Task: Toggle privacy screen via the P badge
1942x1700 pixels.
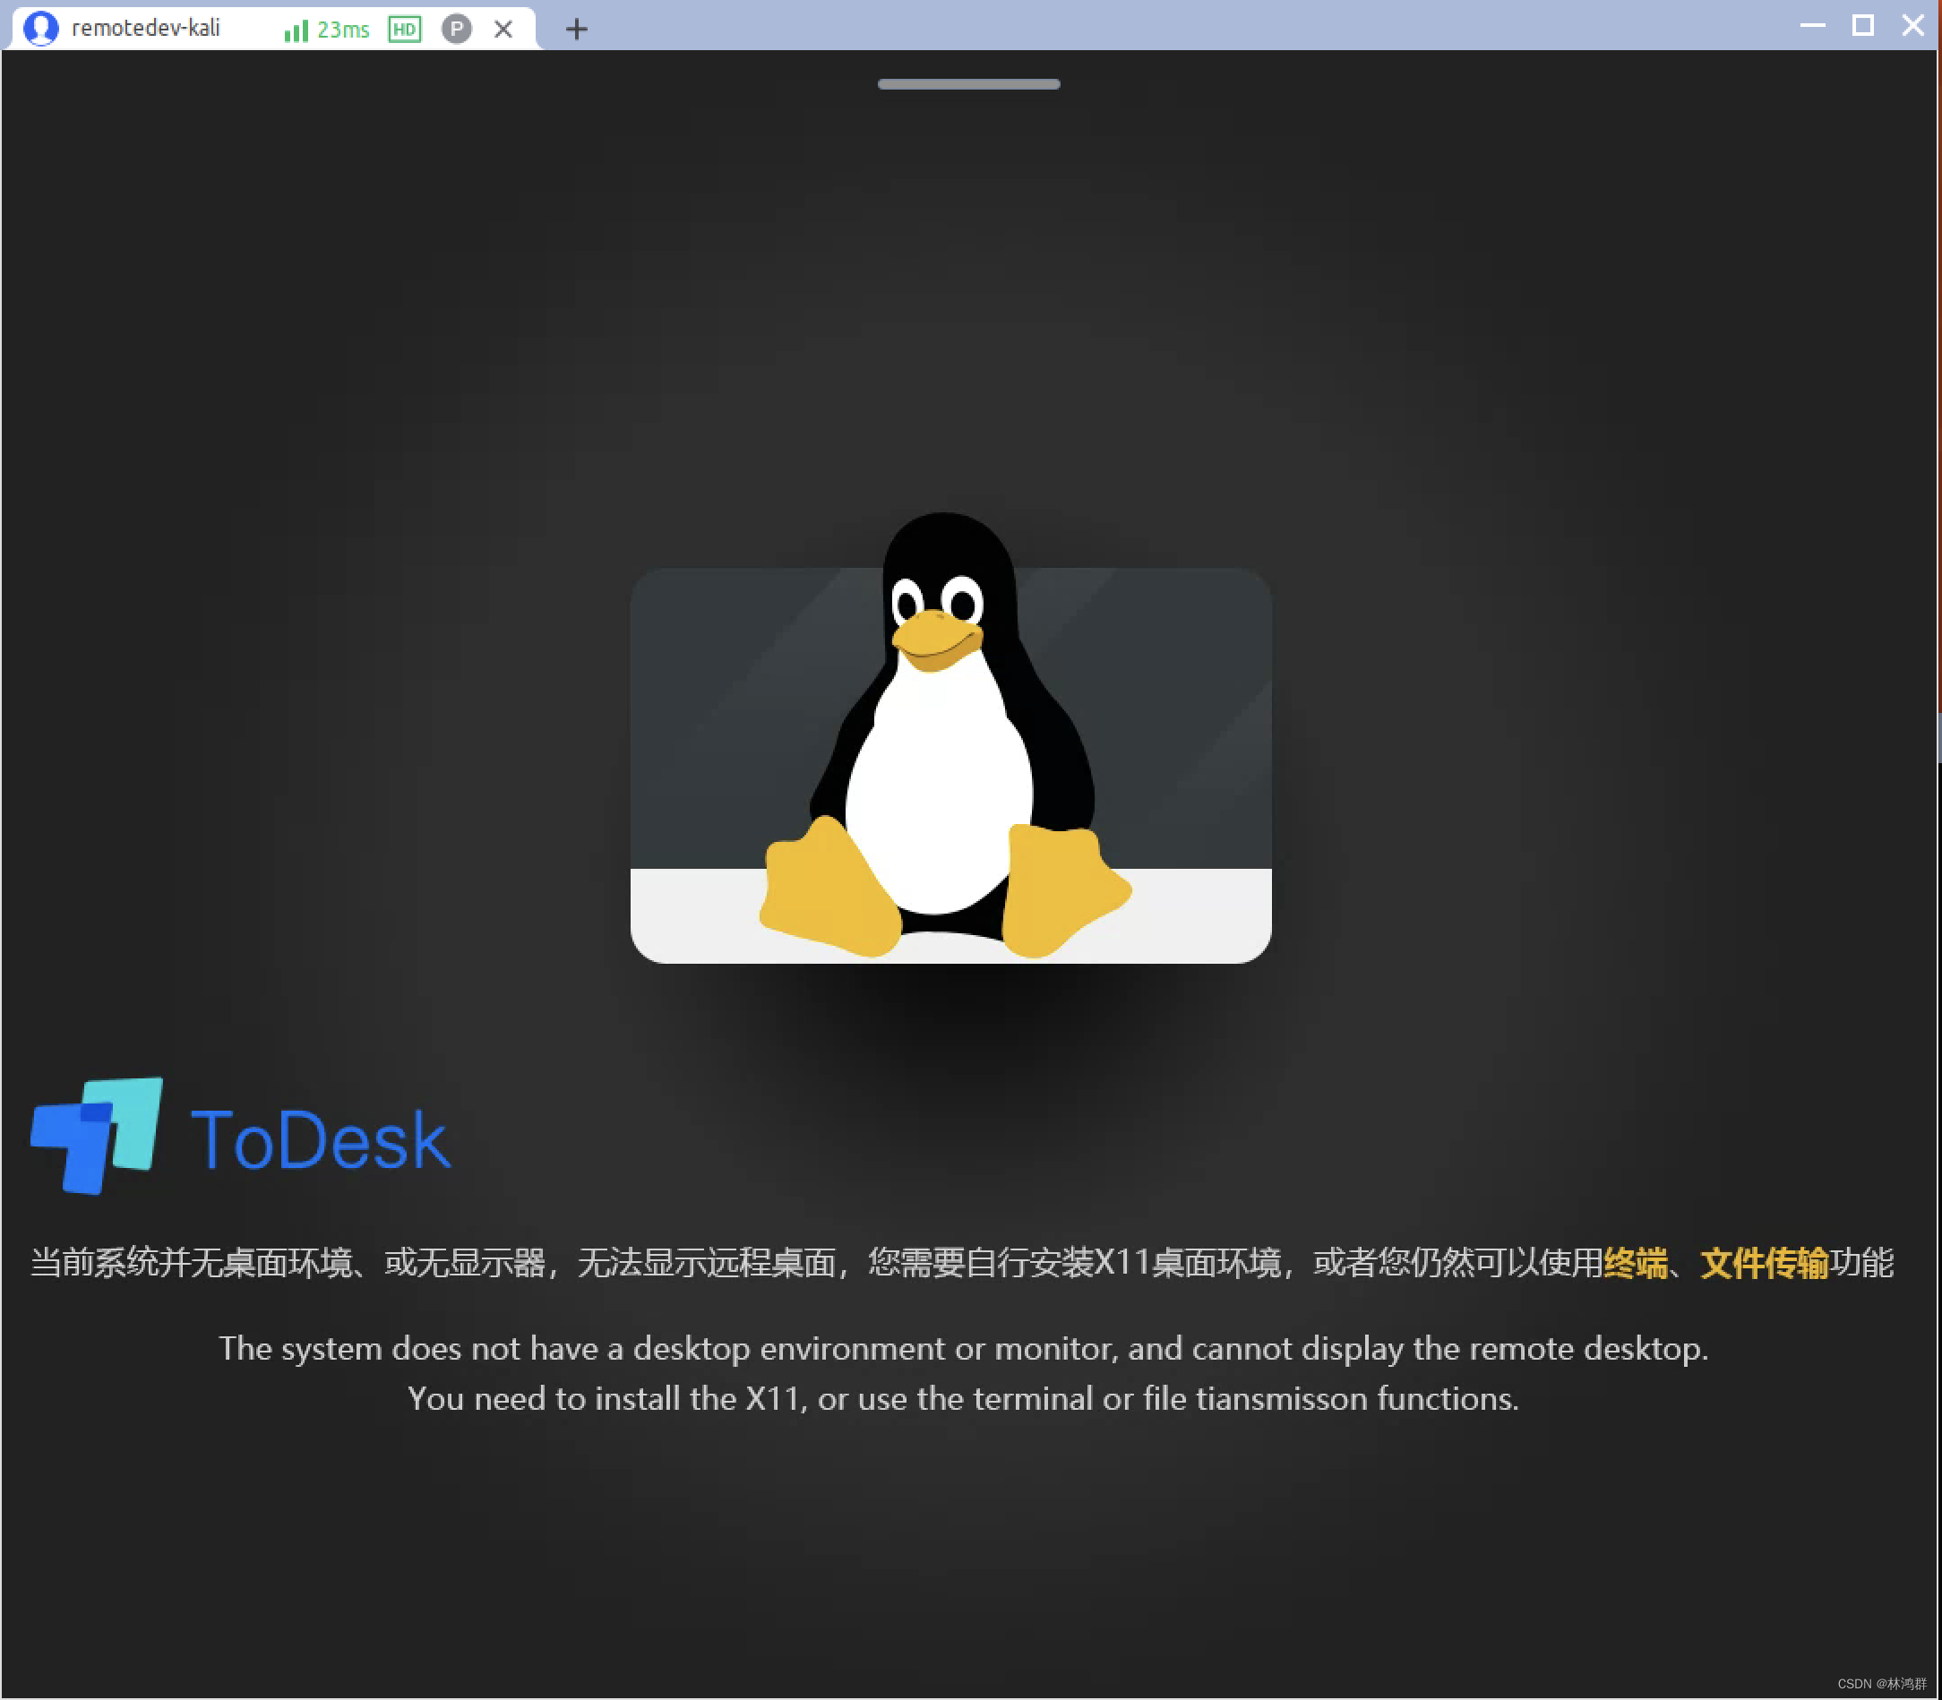Action: (456, 29)
